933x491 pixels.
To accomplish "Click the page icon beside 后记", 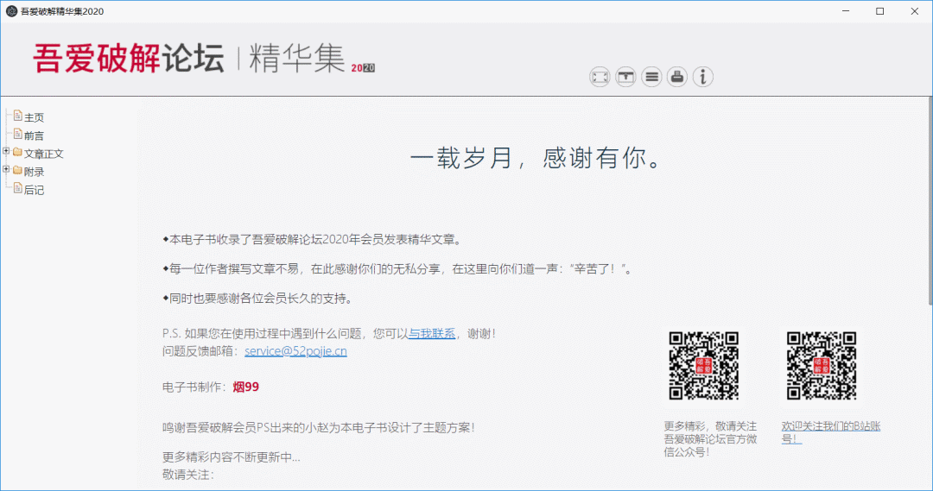I will click(x=18, y=188).
